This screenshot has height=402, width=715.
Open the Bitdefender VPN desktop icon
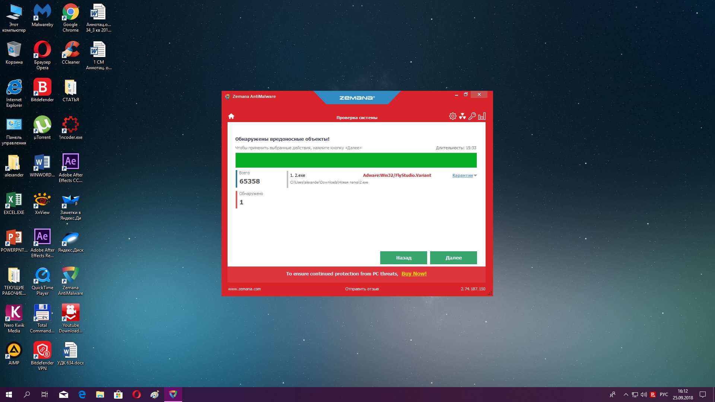point(42,356)
